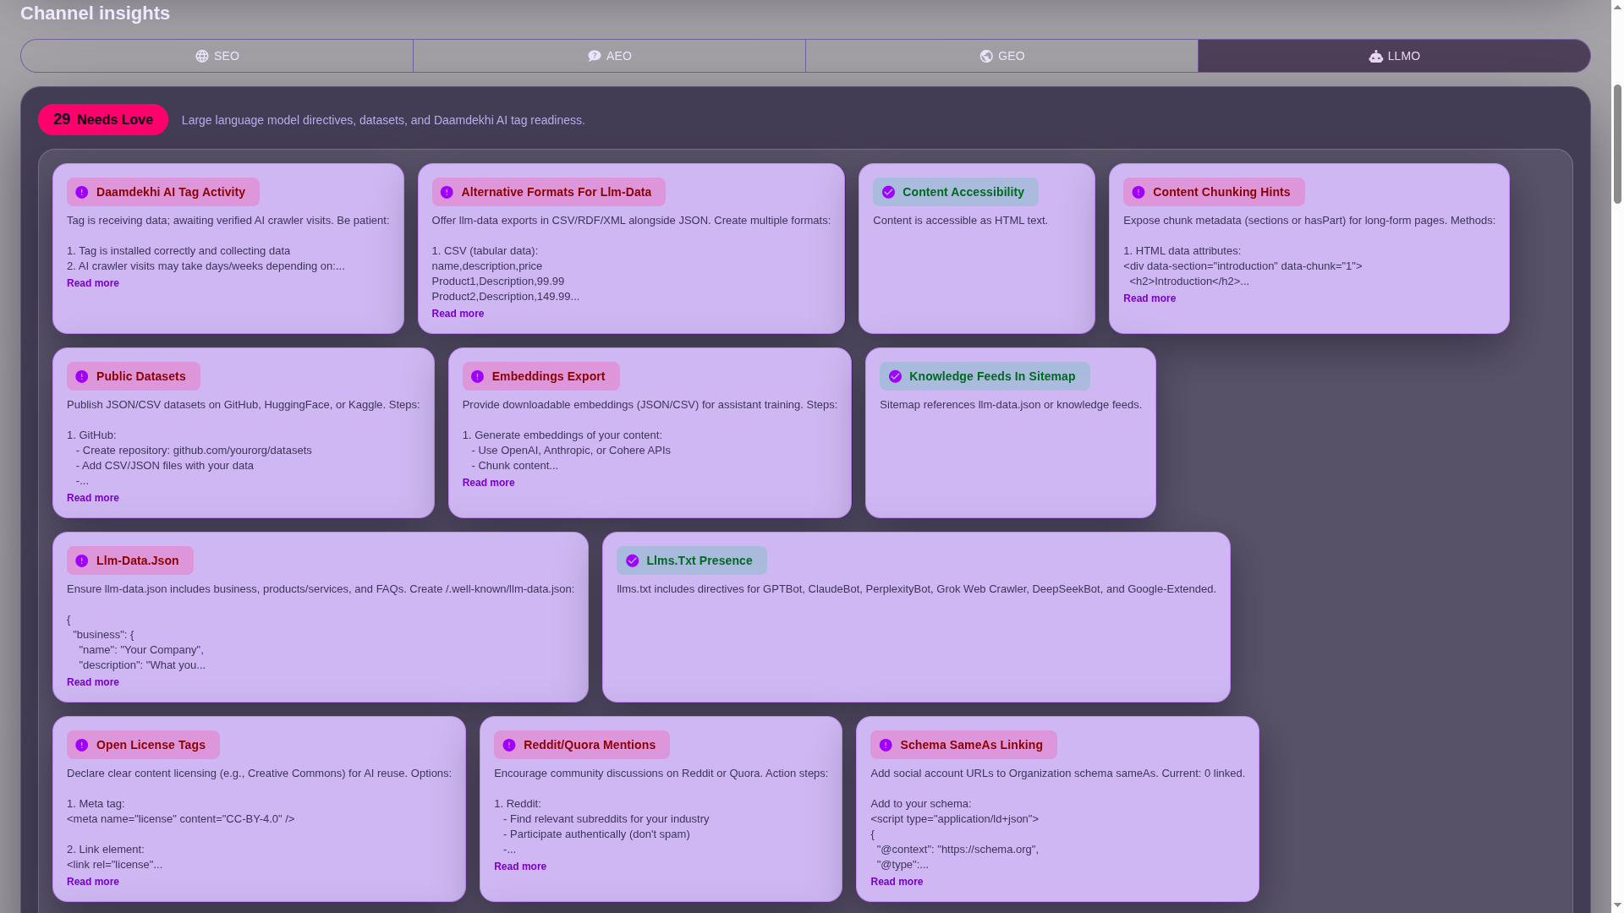Open Read more for Reddit/Quora Mentions
1624x913 pixels.
[x=519, y=867]
